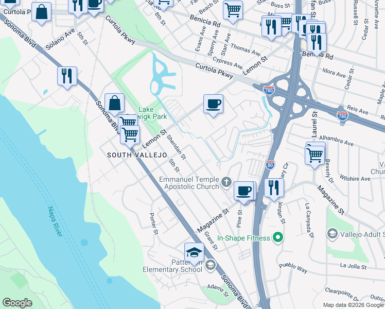
Task: Click the Map data ©2026 Google text
Action: tap(353, 305)
